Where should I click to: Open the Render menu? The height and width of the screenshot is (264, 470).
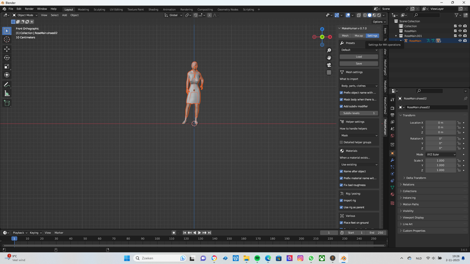pyautogui.click(x=29, y=9)
